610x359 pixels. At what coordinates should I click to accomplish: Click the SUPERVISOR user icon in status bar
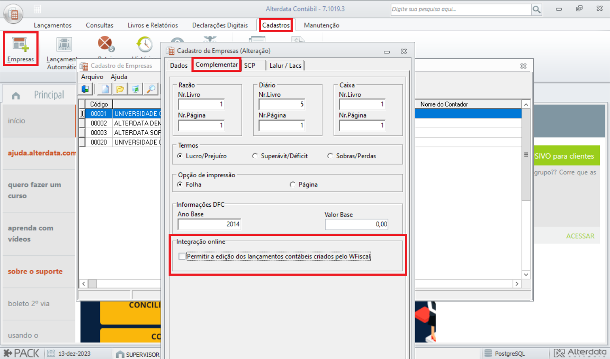pyautogui.click(x=120, y=354)
